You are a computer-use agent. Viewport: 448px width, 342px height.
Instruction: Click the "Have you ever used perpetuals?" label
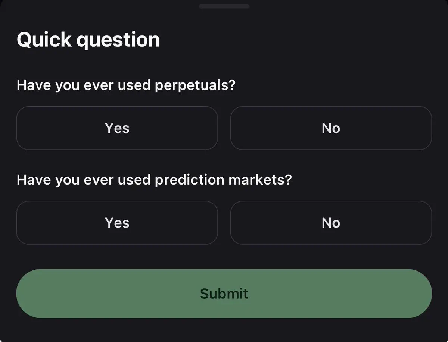point(126,85)
